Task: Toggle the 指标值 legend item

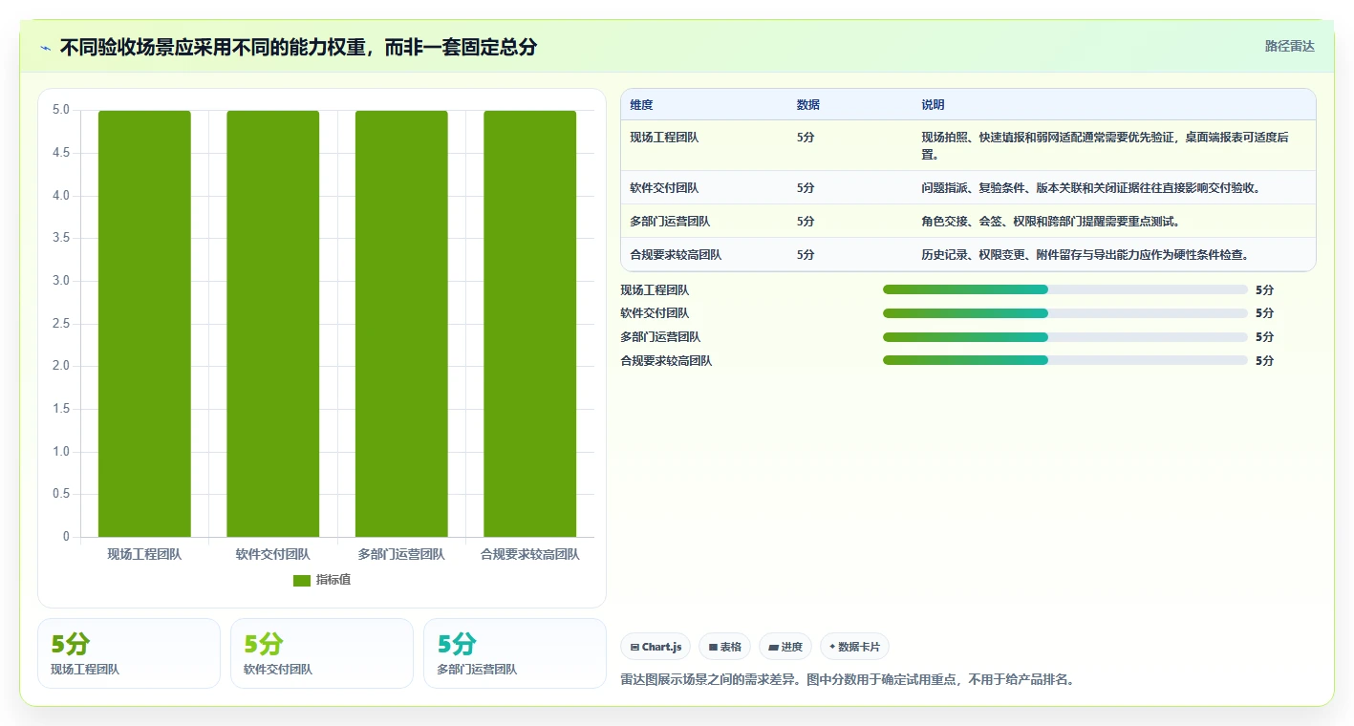Action: (322, 580)
